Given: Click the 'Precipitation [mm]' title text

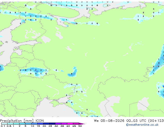Looking at the screenshot, I should [17, 121].
